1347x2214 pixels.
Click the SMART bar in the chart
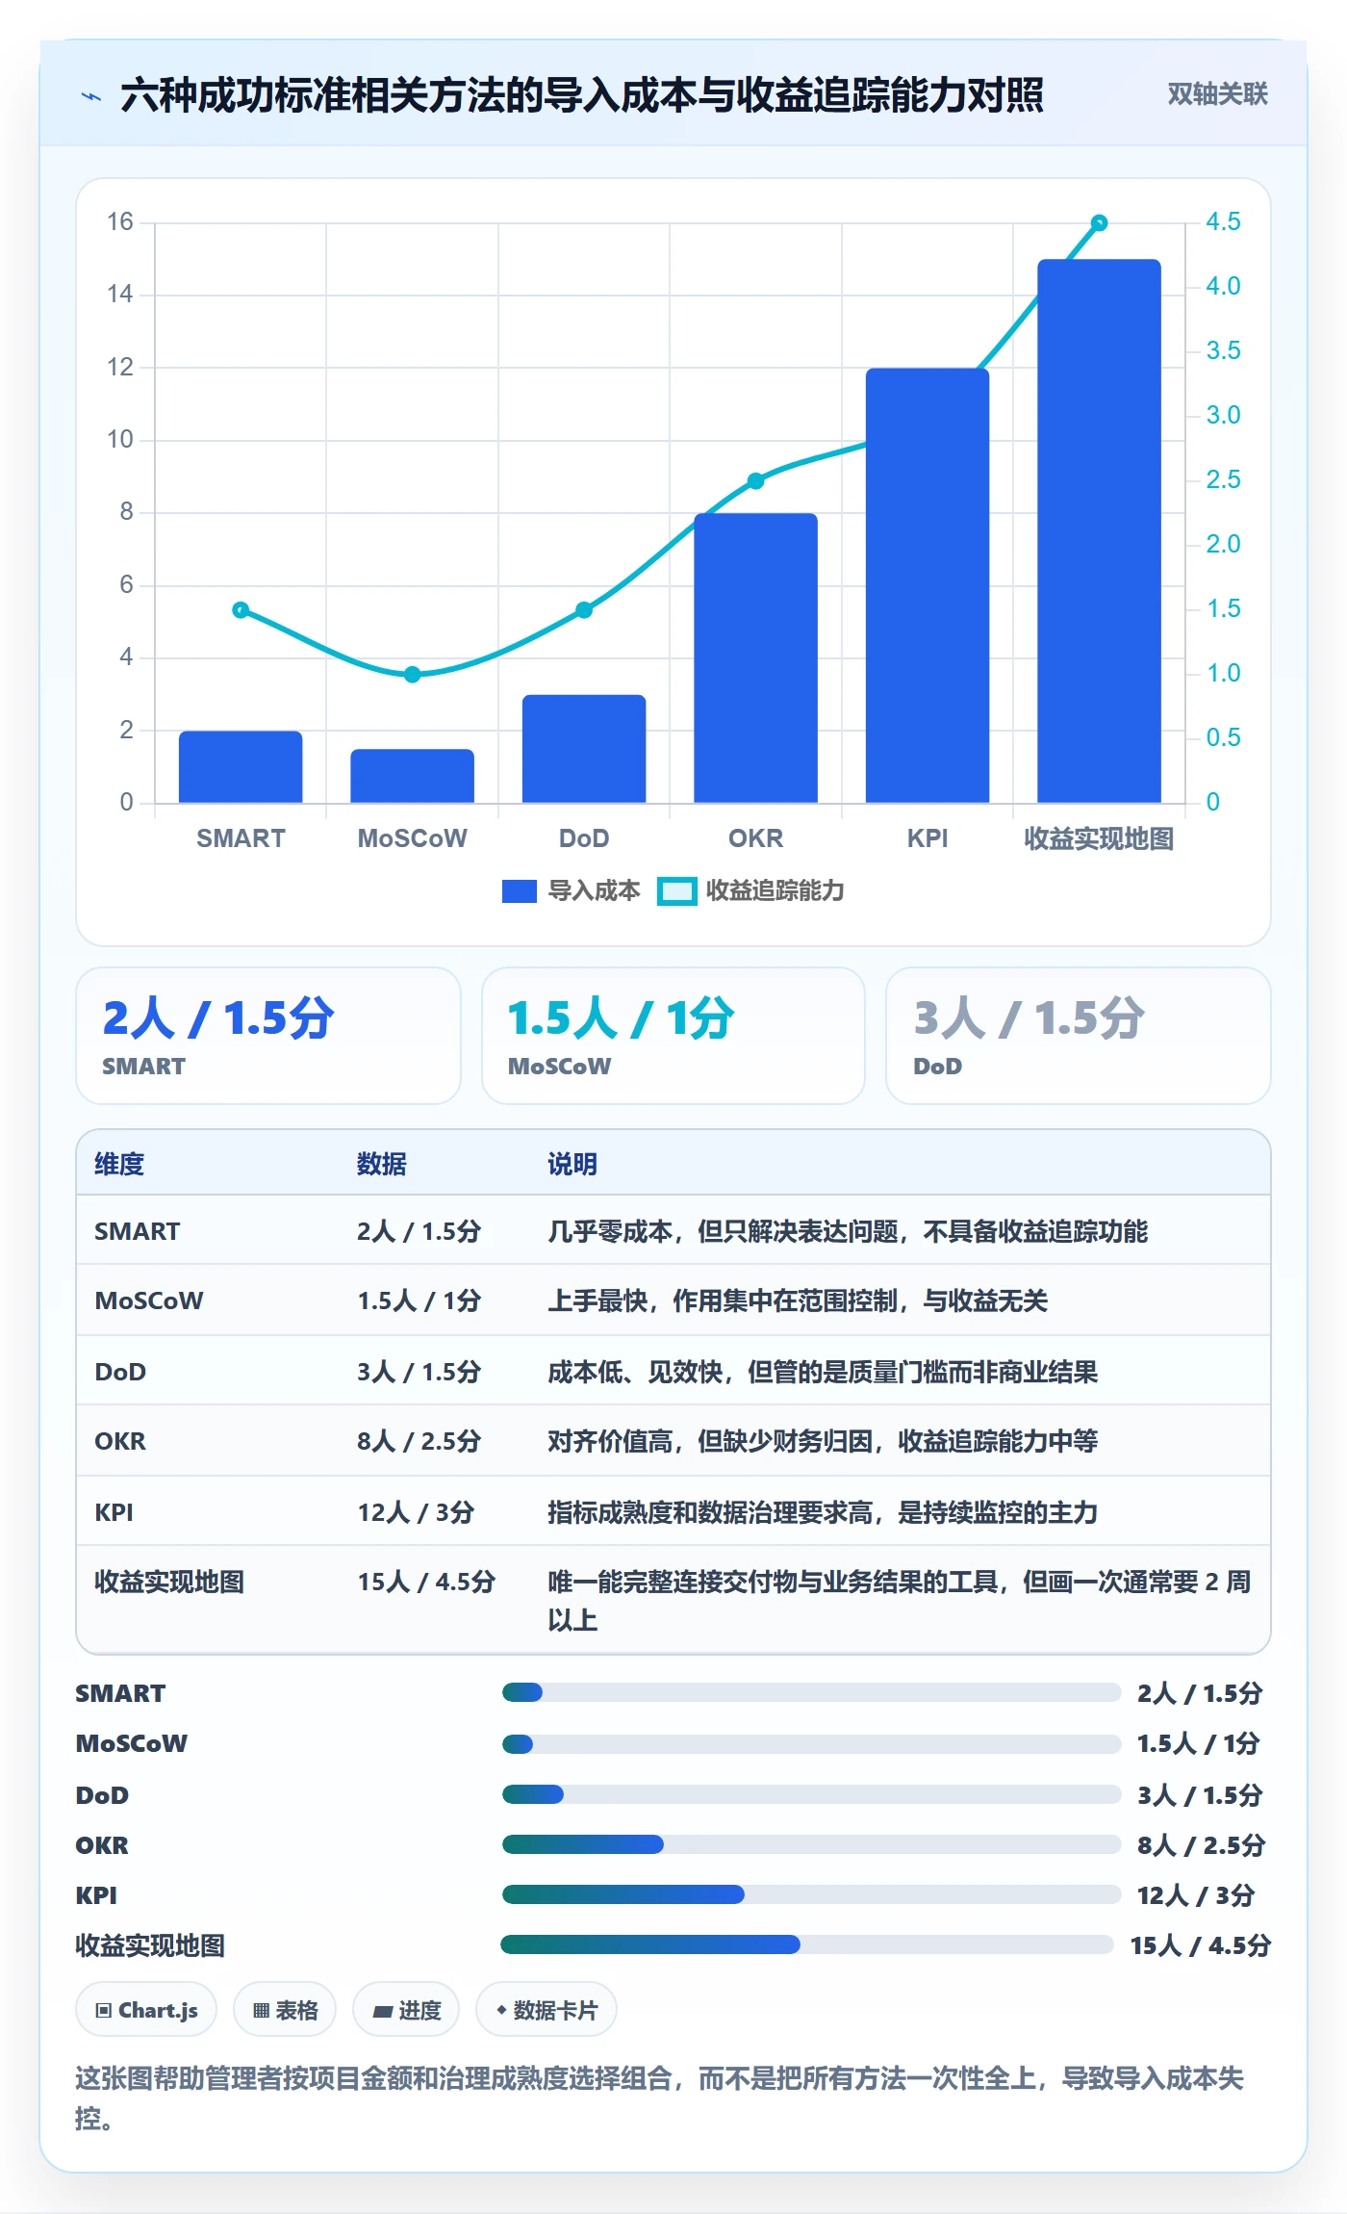click(241, 767)
